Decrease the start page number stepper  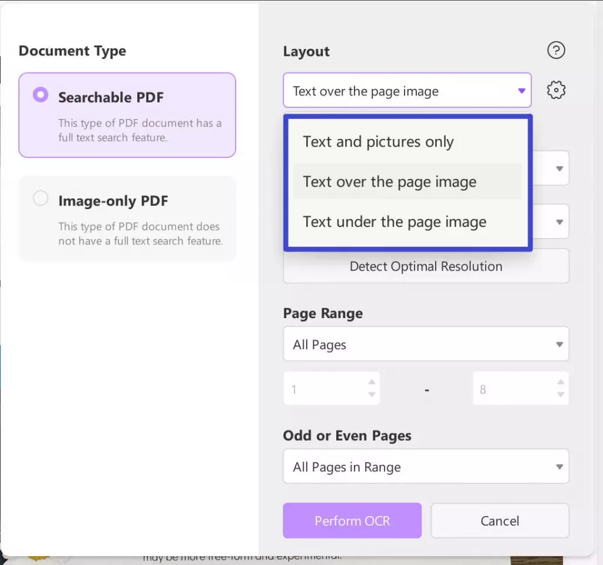(x=372, y=395)
